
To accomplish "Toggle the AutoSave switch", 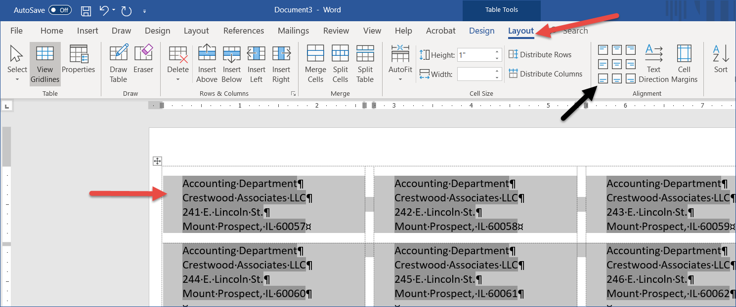I will tap(60, 10).
